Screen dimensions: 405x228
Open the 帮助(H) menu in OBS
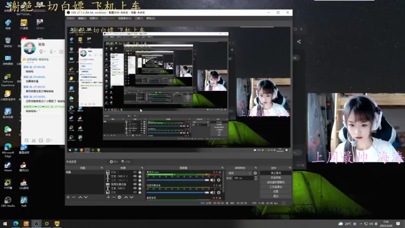(x=150, y=18)
